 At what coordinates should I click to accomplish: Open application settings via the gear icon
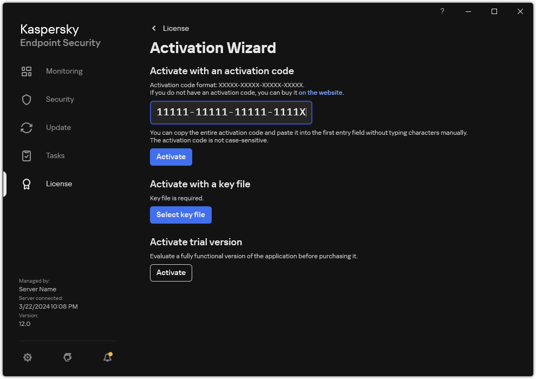tap(28, 357)
